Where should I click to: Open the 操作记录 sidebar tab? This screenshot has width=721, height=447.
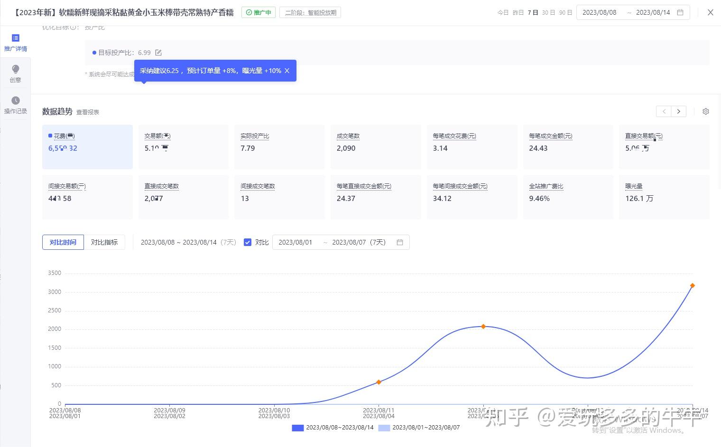point(16,105)
